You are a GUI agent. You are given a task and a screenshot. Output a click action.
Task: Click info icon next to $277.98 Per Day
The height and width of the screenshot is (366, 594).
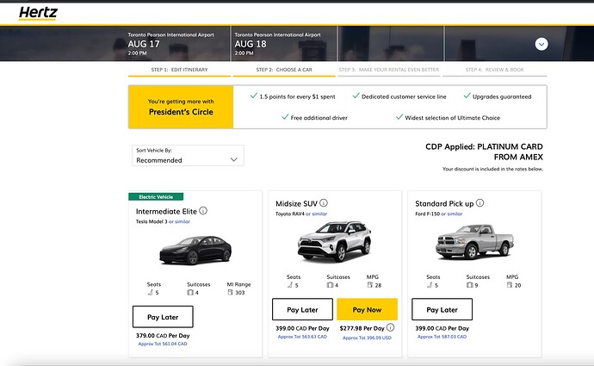tap(390, 327)
